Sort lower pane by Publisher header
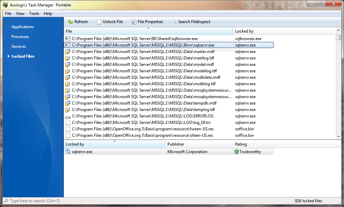 pos(199,144)
